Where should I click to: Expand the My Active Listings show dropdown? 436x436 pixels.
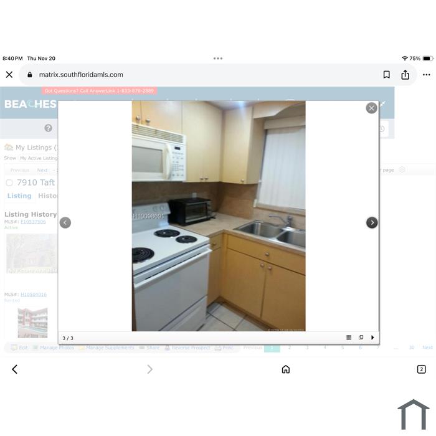38,158
